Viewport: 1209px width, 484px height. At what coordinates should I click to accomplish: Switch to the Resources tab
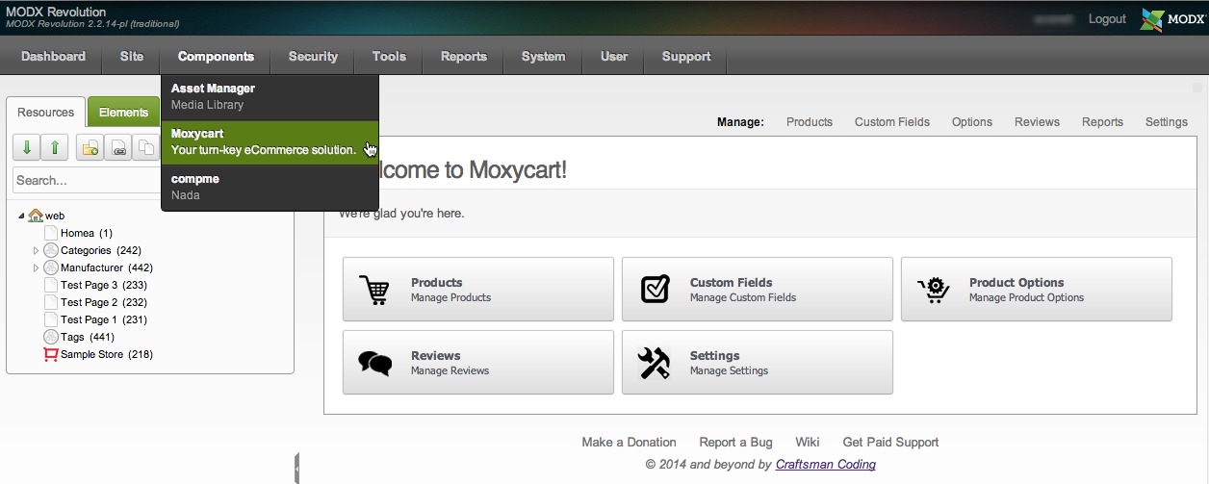(46, 113)
